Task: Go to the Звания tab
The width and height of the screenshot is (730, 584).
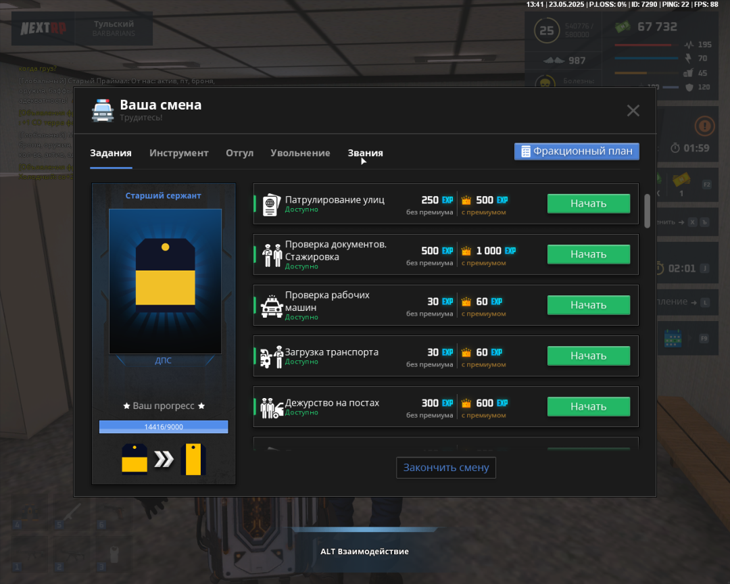Action: pyautogui.click(x=365, y=153)
